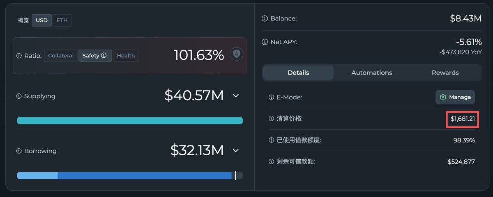This screenshot has width=493, height=197.
Task: Click the Net APY label
Action: pyautogui.click(x=283, y=42)
